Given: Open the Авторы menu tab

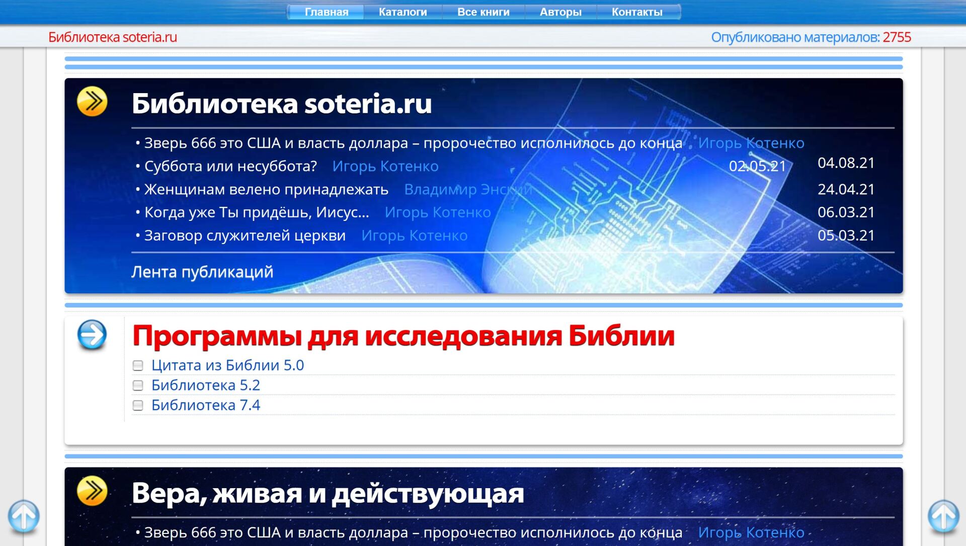Looking at the screenshot, I should point(560,12).
